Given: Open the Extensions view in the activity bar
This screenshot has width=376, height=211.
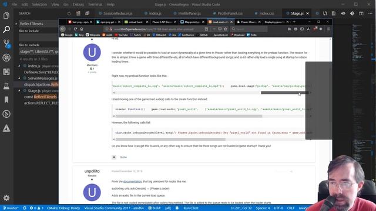Looking at the screenshot, I should click(6, 72).
